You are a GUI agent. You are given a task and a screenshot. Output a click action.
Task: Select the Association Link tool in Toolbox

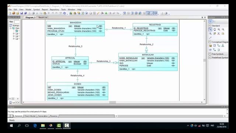click(x=215, y=50)
